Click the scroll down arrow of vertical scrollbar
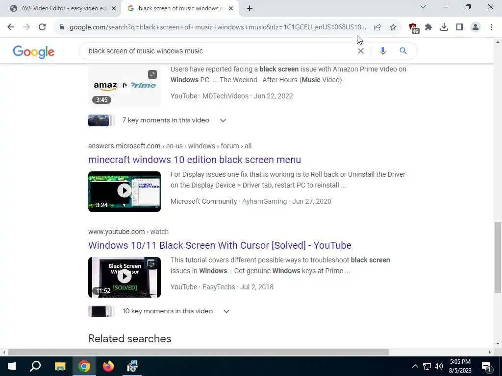Screen dimensions: 502x376 [498, 344]
